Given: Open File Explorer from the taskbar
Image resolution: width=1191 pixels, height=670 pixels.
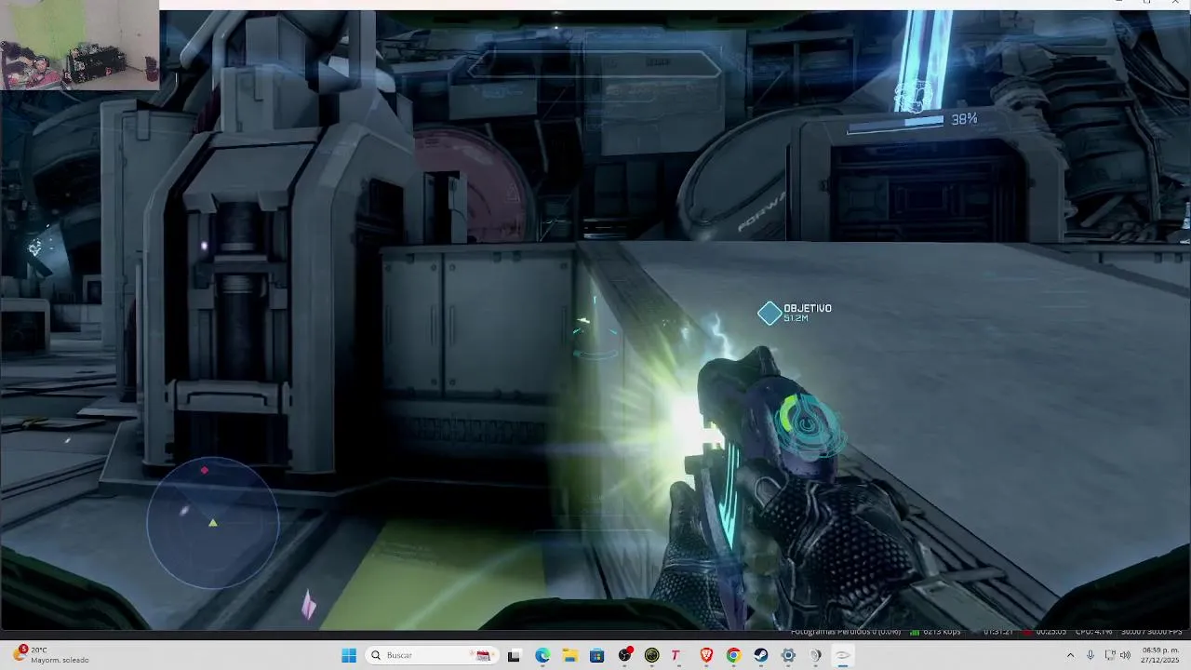Looking at the screenshot, I should pos(569,655).
